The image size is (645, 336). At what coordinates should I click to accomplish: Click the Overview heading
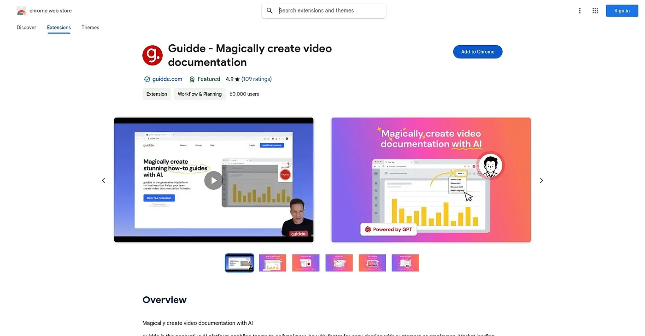[x=164, y=300]
